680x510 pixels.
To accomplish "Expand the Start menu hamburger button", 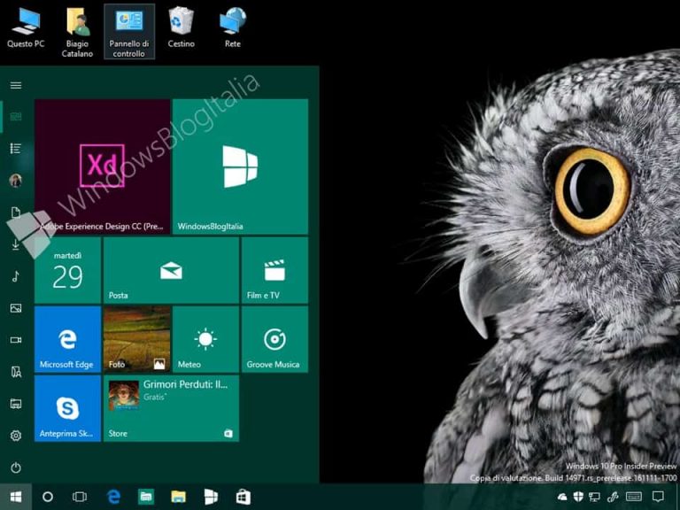I will pos(16,85).
